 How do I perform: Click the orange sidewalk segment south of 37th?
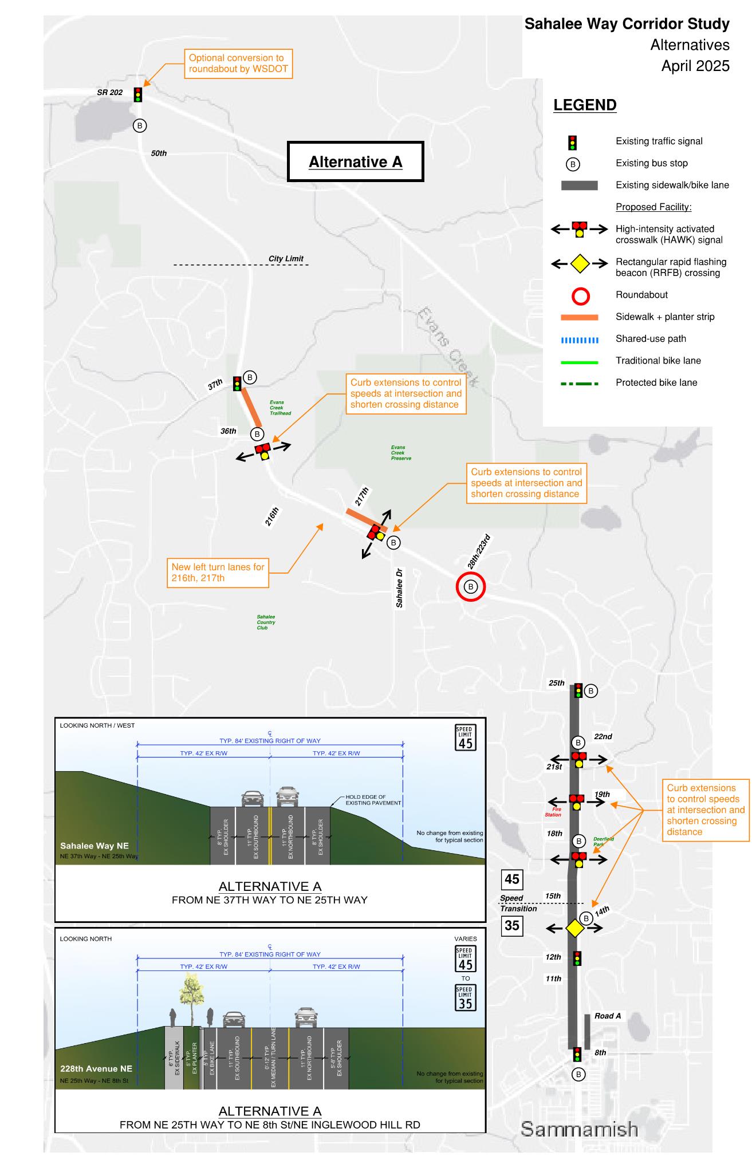click(x=251, y=408)
